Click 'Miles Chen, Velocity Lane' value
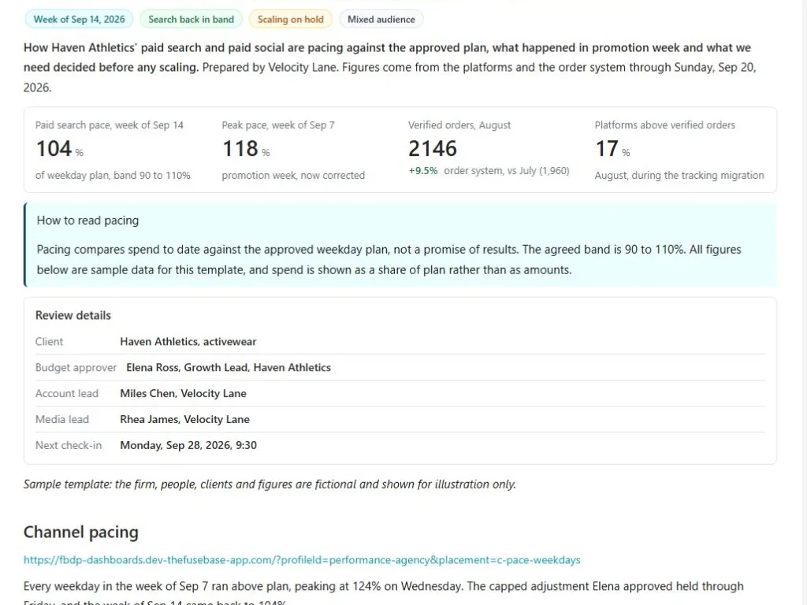This screenshot has height=605, width=807. 183,394
